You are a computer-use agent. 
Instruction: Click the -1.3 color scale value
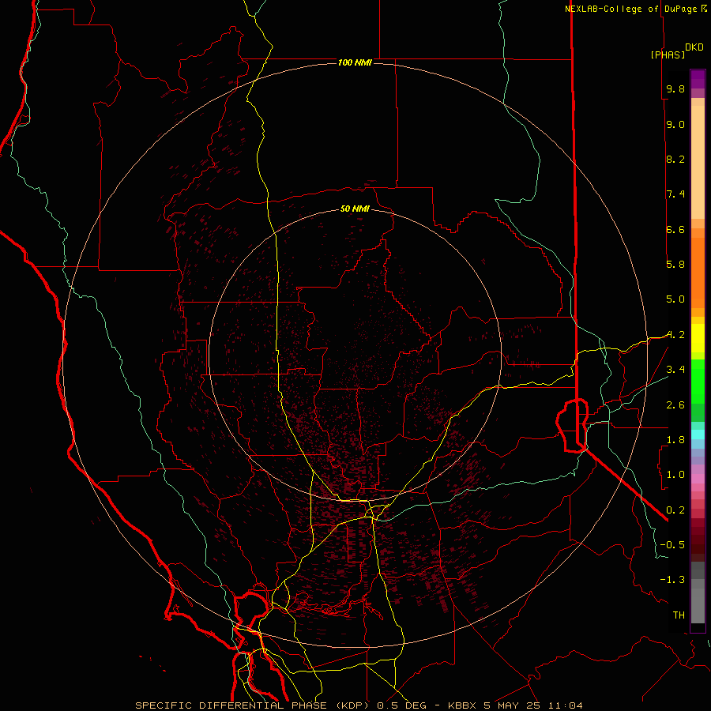click(672, 580)
